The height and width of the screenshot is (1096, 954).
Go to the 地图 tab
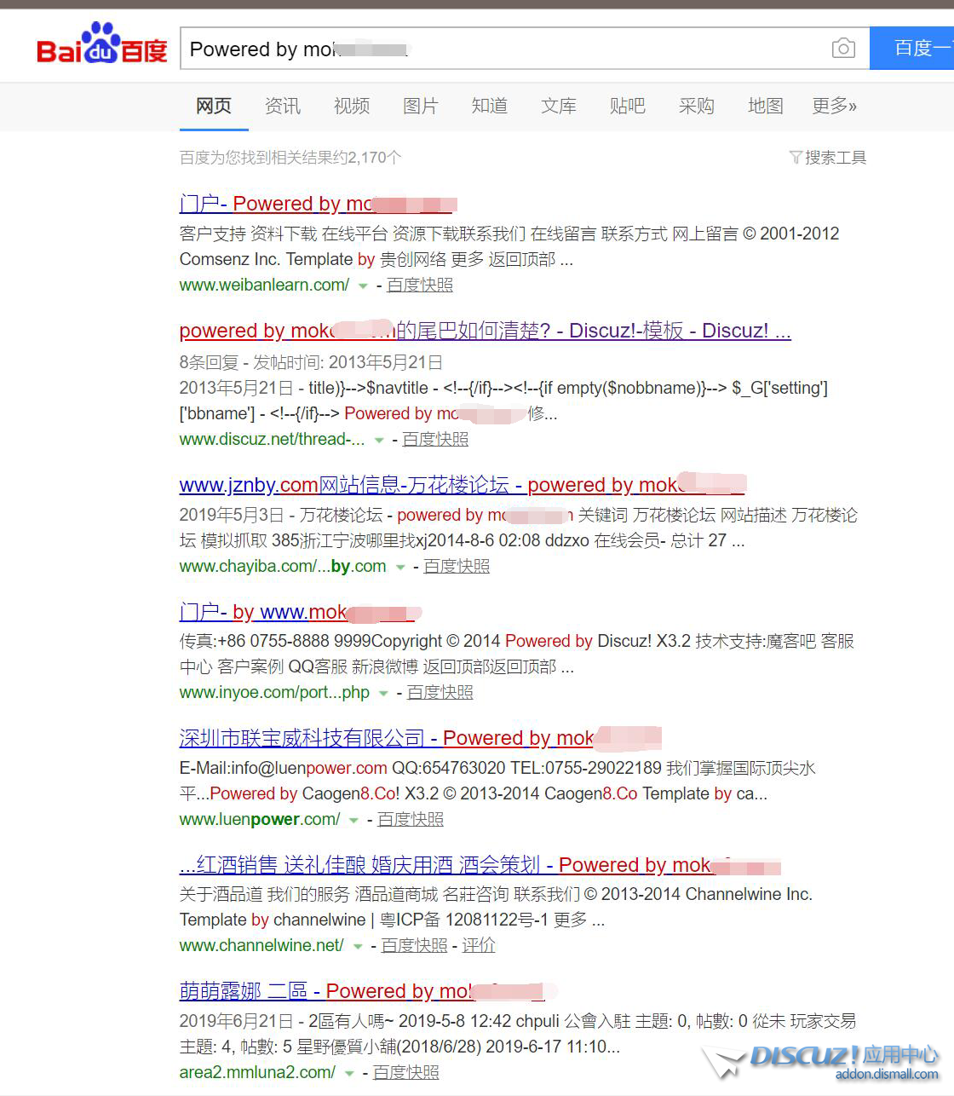point(765,106)
